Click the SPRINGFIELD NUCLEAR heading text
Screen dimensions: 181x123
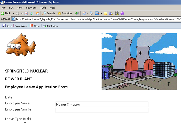(26, 71)
